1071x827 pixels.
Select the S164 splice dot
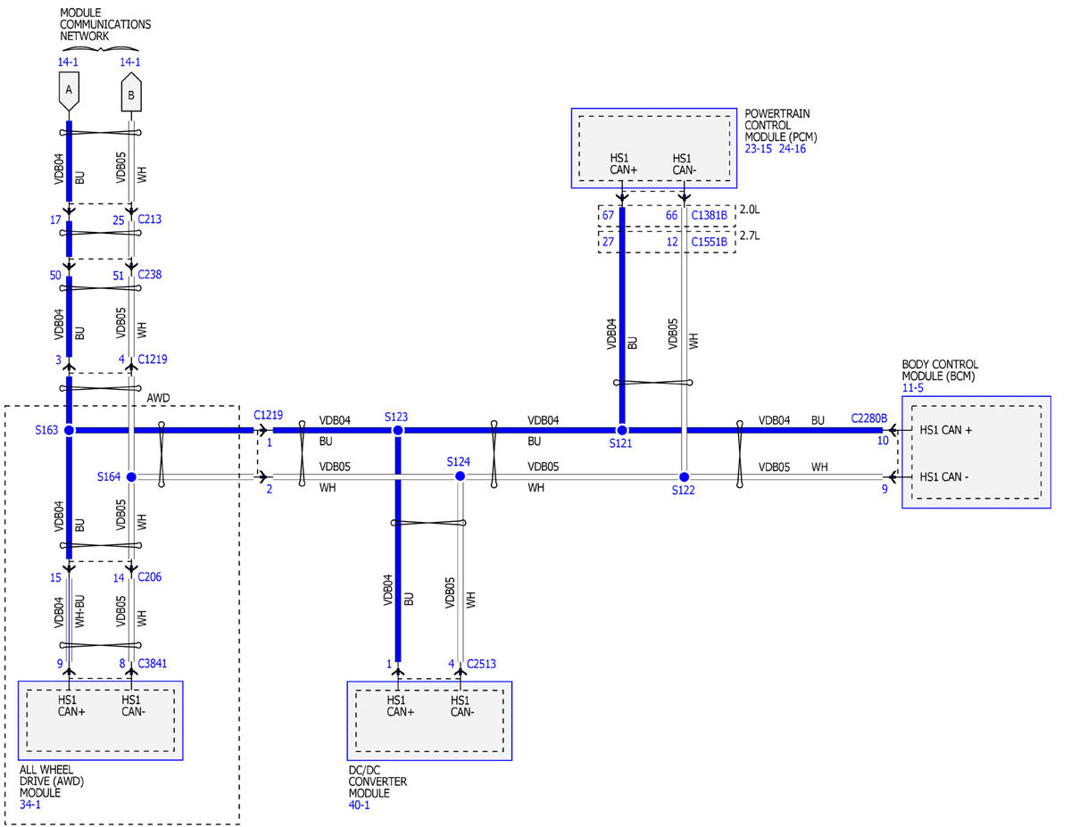131,477
